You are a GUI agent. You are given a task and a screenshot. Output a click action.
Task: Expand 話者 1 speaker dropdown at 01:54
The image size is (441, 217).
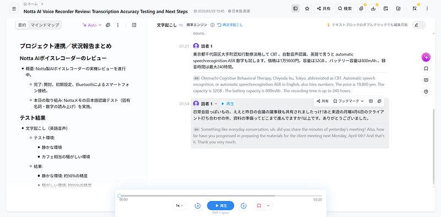pyautogui.click(x=216, y=104)
